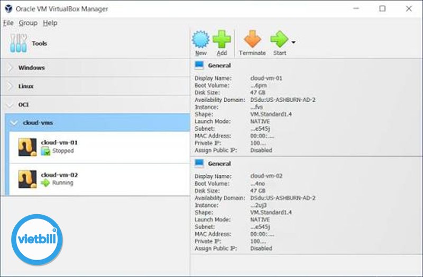Select the cloud-vm-01 machine name
Screen dimensions: 423x277
coord(59,142)
